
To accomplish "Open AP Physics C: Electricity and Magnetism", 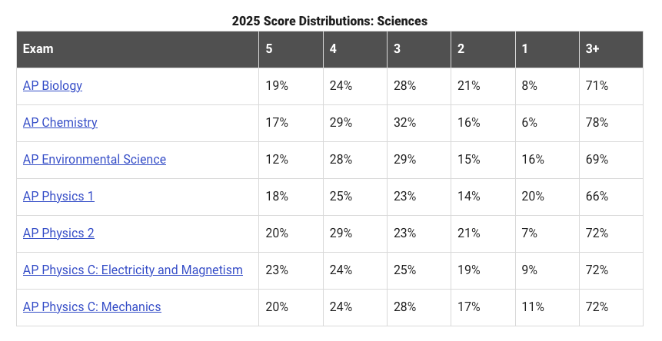I will 133,270.
